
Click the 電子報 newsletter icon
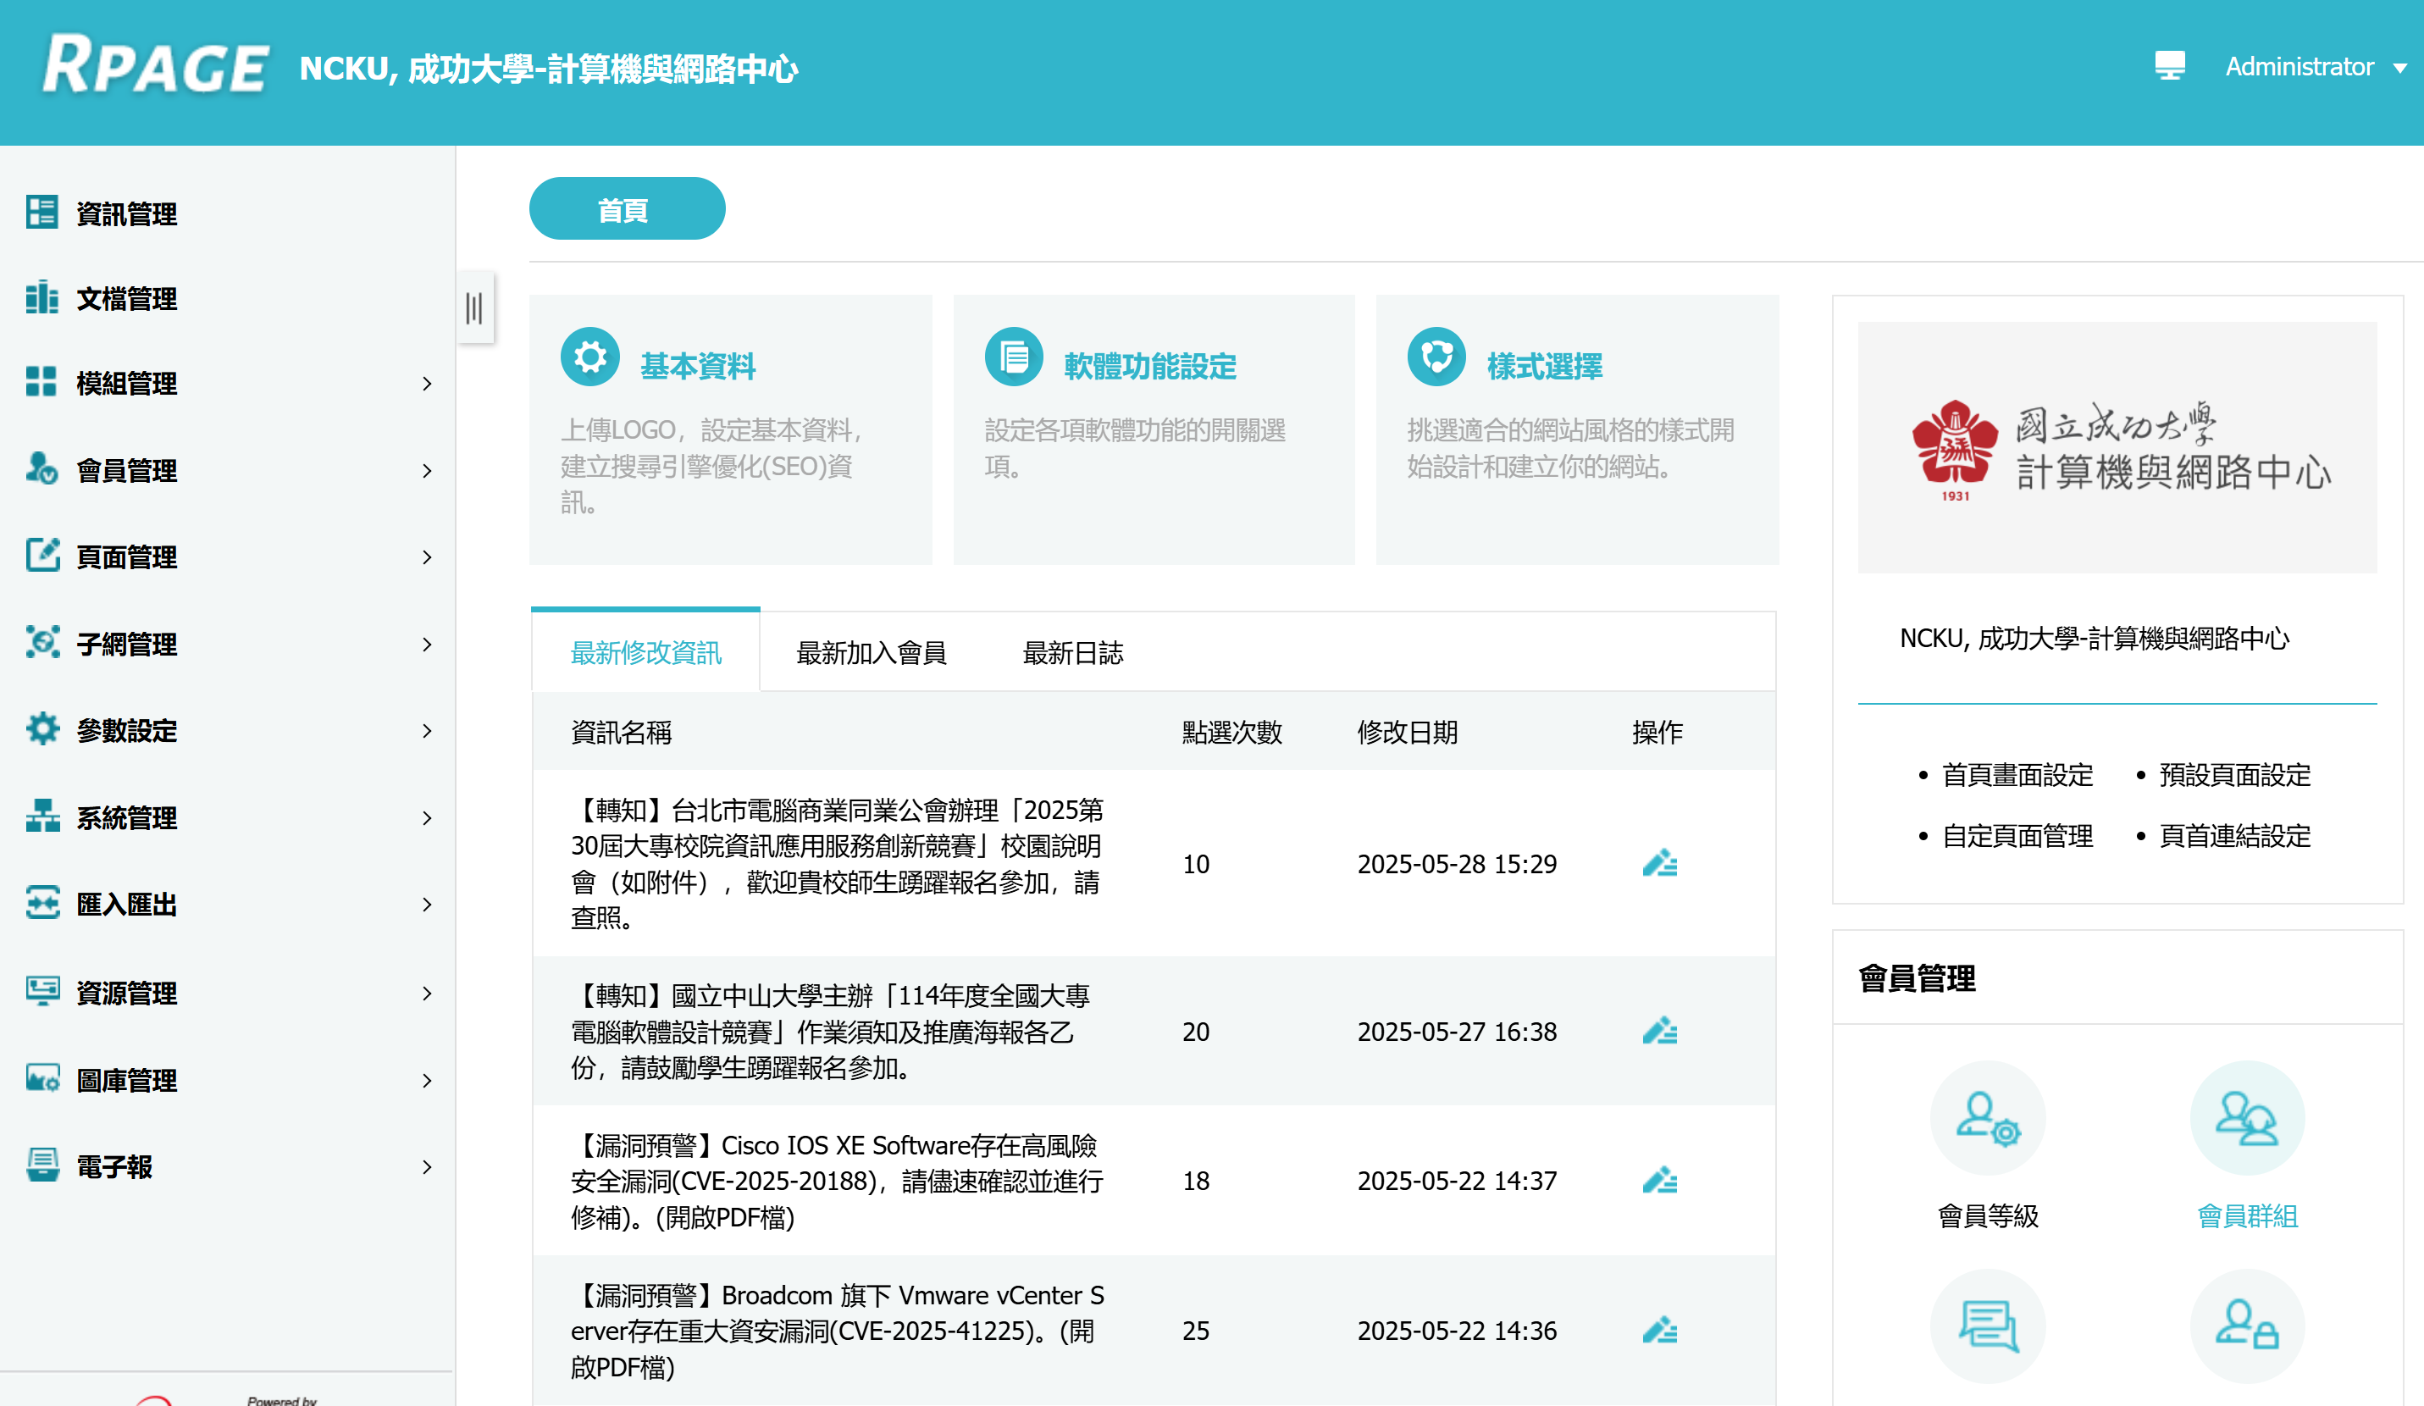click(42, 1165)
